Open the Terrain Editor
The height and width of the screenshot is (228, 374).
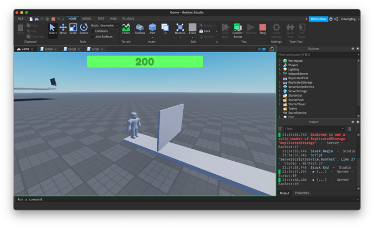[x=126, y=29]
